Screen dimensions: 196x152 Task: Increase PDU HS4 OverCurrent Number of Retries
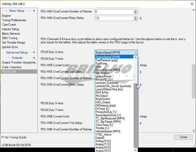tap(136, 11)
